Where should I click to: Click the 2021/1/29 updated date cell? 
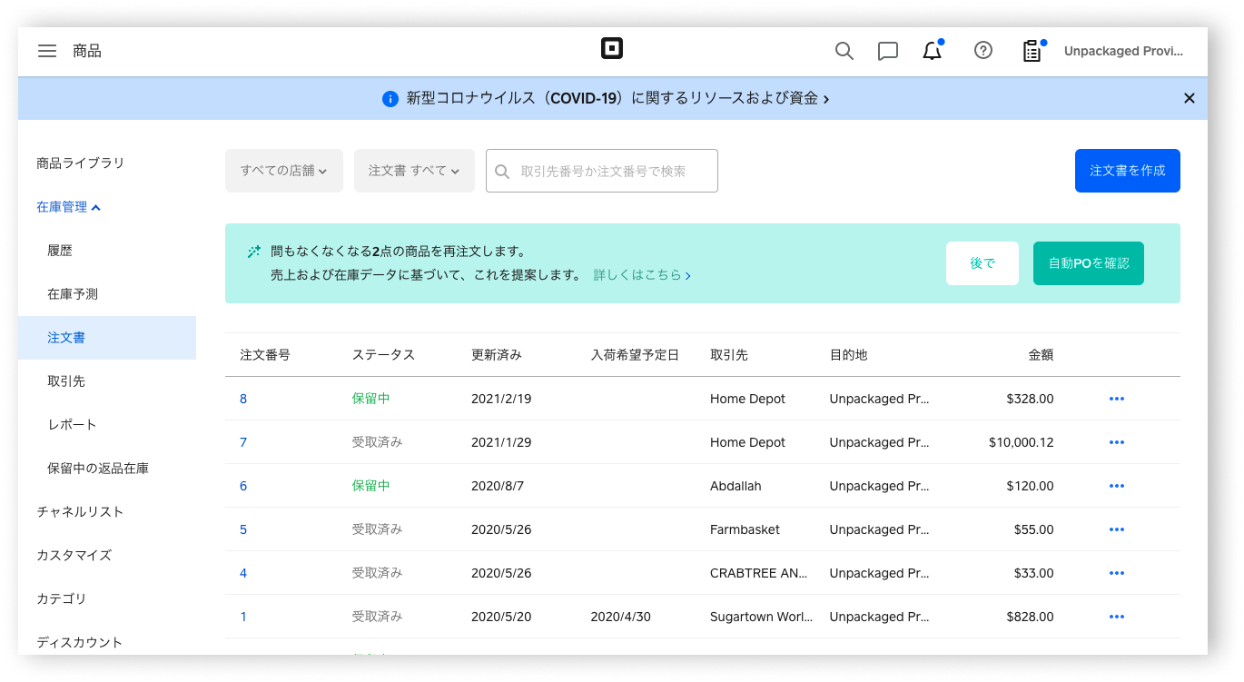click(501, 442)
